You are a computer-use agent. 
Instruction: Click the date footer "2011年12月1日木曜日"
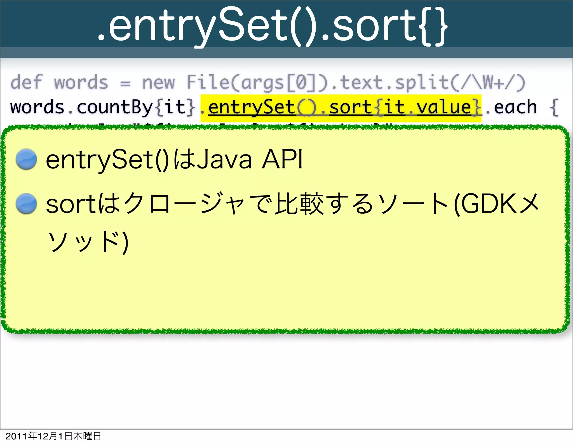53,436
